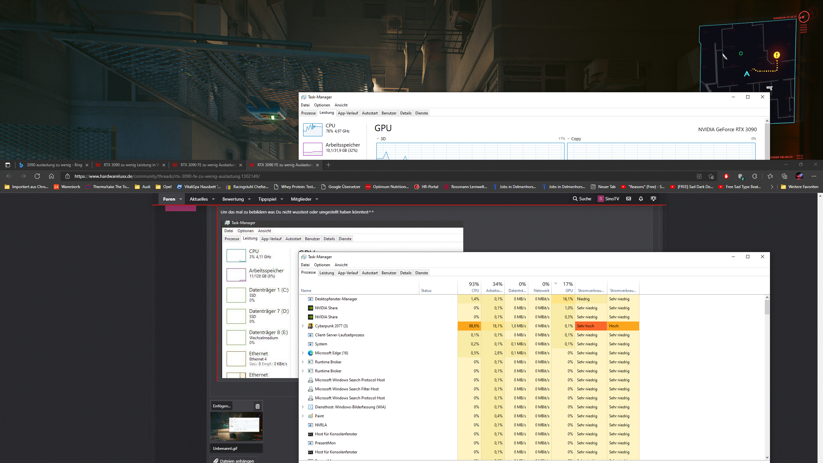Screen dimensions: 823x463
Task: Open the Foren navigation dropdown arrow
Action: [x=181, y=199]
